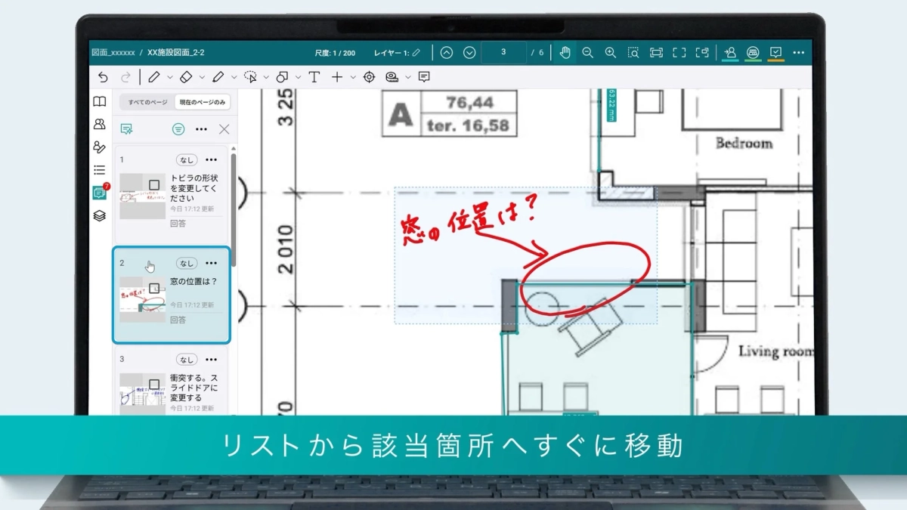Open plus tool options dropdown arrow
Image resolution: width=907 pixels, height=510 pixels.
point(353,77)
